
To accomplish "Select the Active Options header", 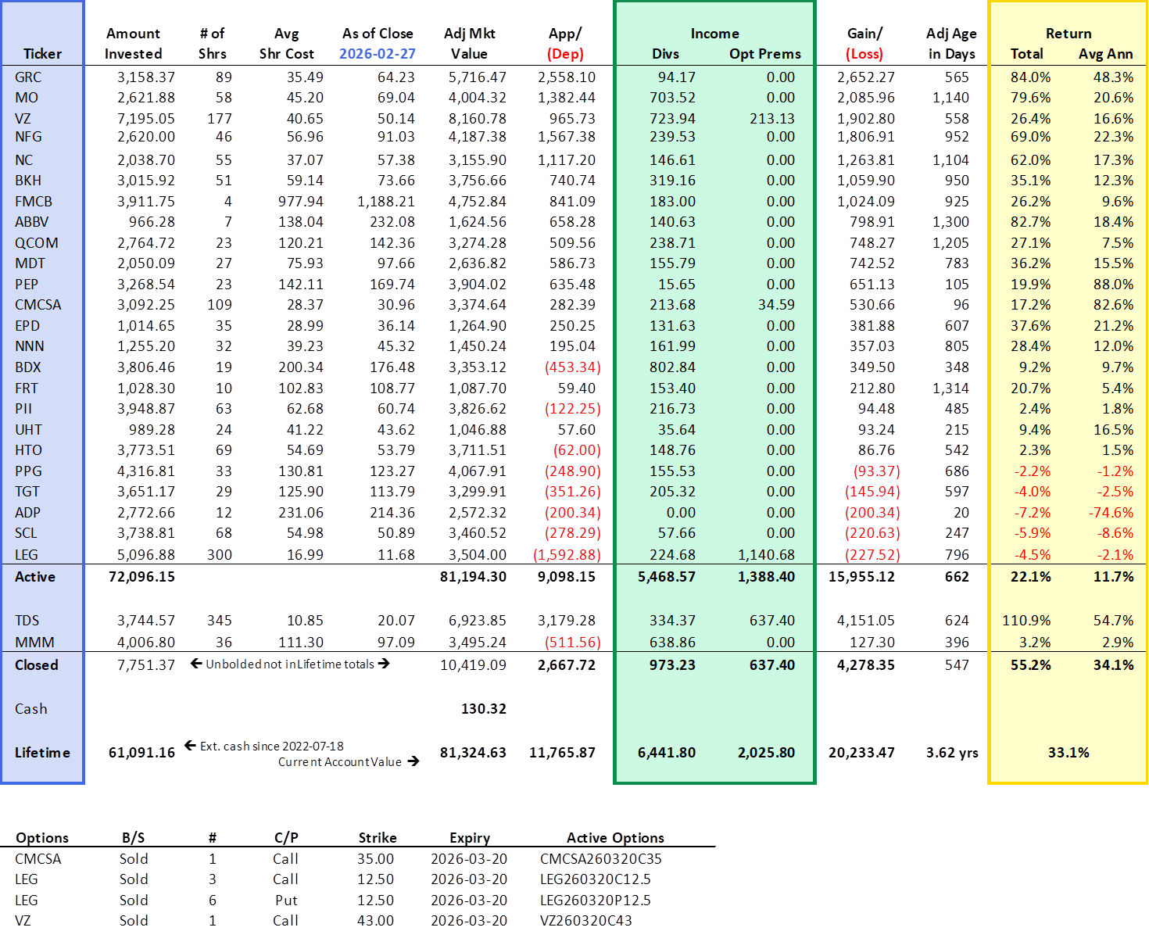I will (615, 838).
